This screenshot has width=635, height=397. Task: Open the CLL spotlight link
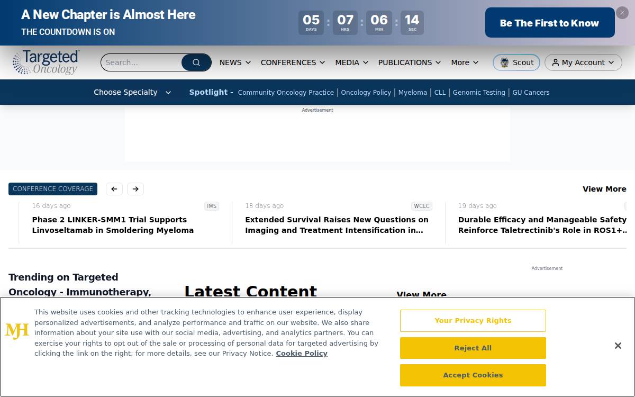pyautogui.click(x=440, y=93)
